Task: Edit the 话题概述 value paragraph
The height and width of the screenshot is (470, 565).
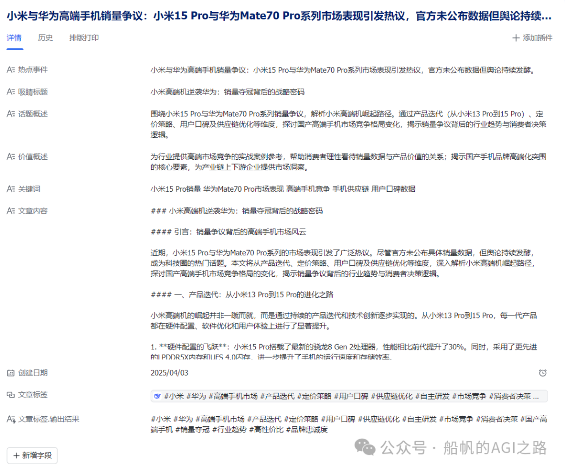Action: 348,124
